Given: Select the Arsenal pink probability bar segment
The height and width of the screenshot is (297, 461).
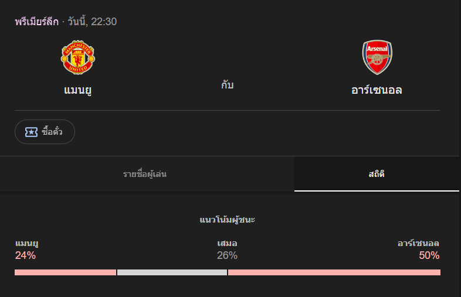Looking at the screenshot, I should point(334,272).
